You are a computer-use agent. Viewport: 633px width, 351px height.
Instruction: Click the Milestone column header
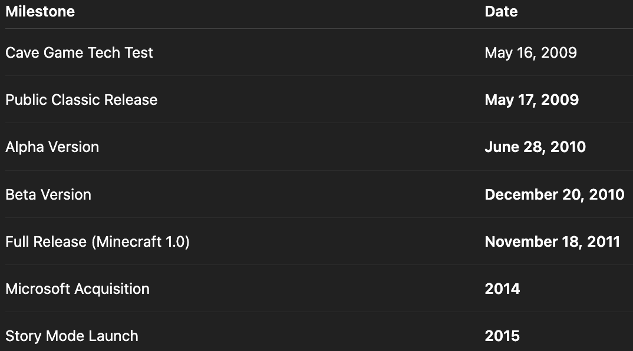point(40,11)
